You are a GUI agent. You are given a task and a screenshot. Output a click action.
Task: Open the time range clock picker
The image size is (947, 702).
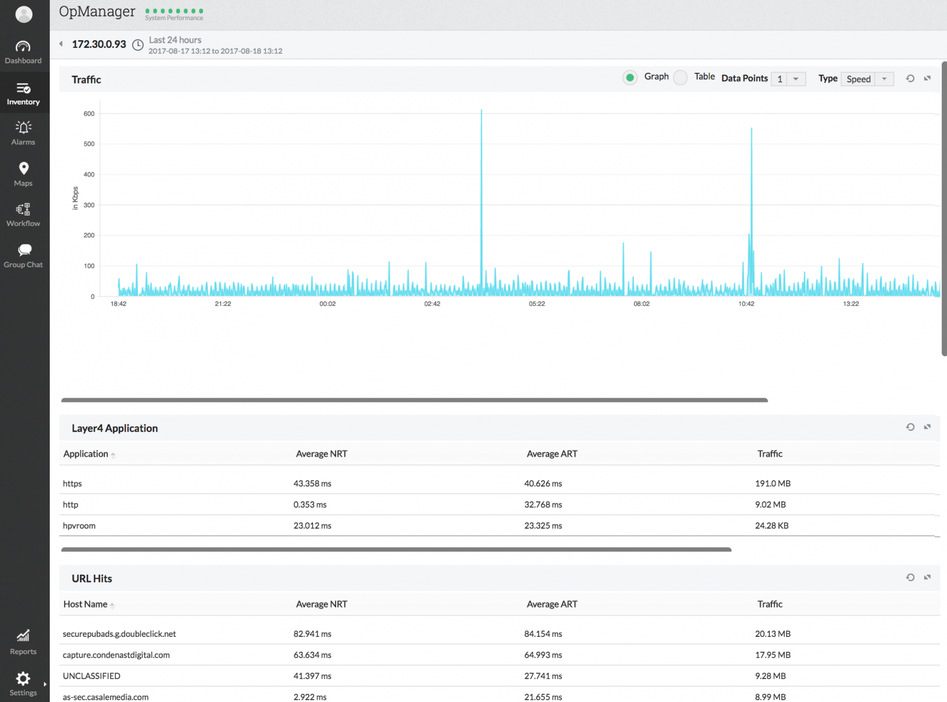coord(138,45)
